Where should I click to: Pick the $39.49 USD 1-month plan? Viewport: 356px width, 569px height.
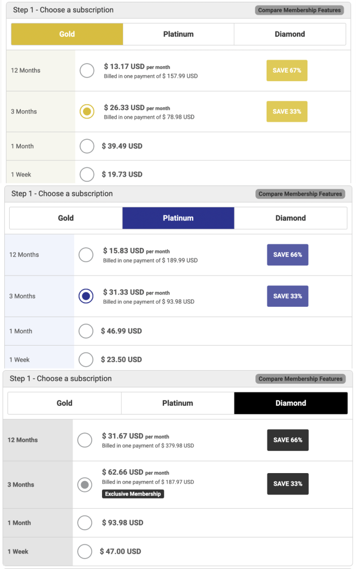click(x=87, y=146)
